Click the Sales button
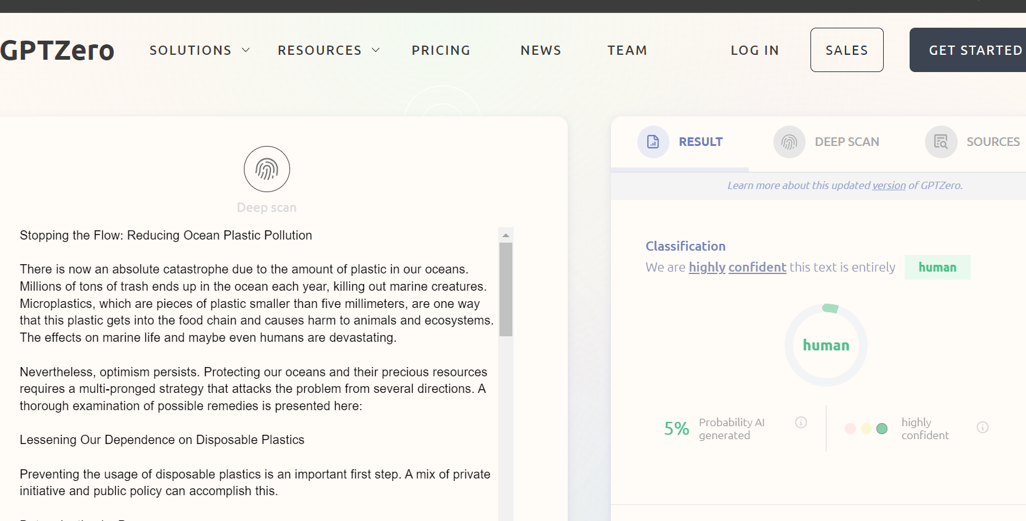This screenshot has width=1026, height=521. [x=846, y=50]
